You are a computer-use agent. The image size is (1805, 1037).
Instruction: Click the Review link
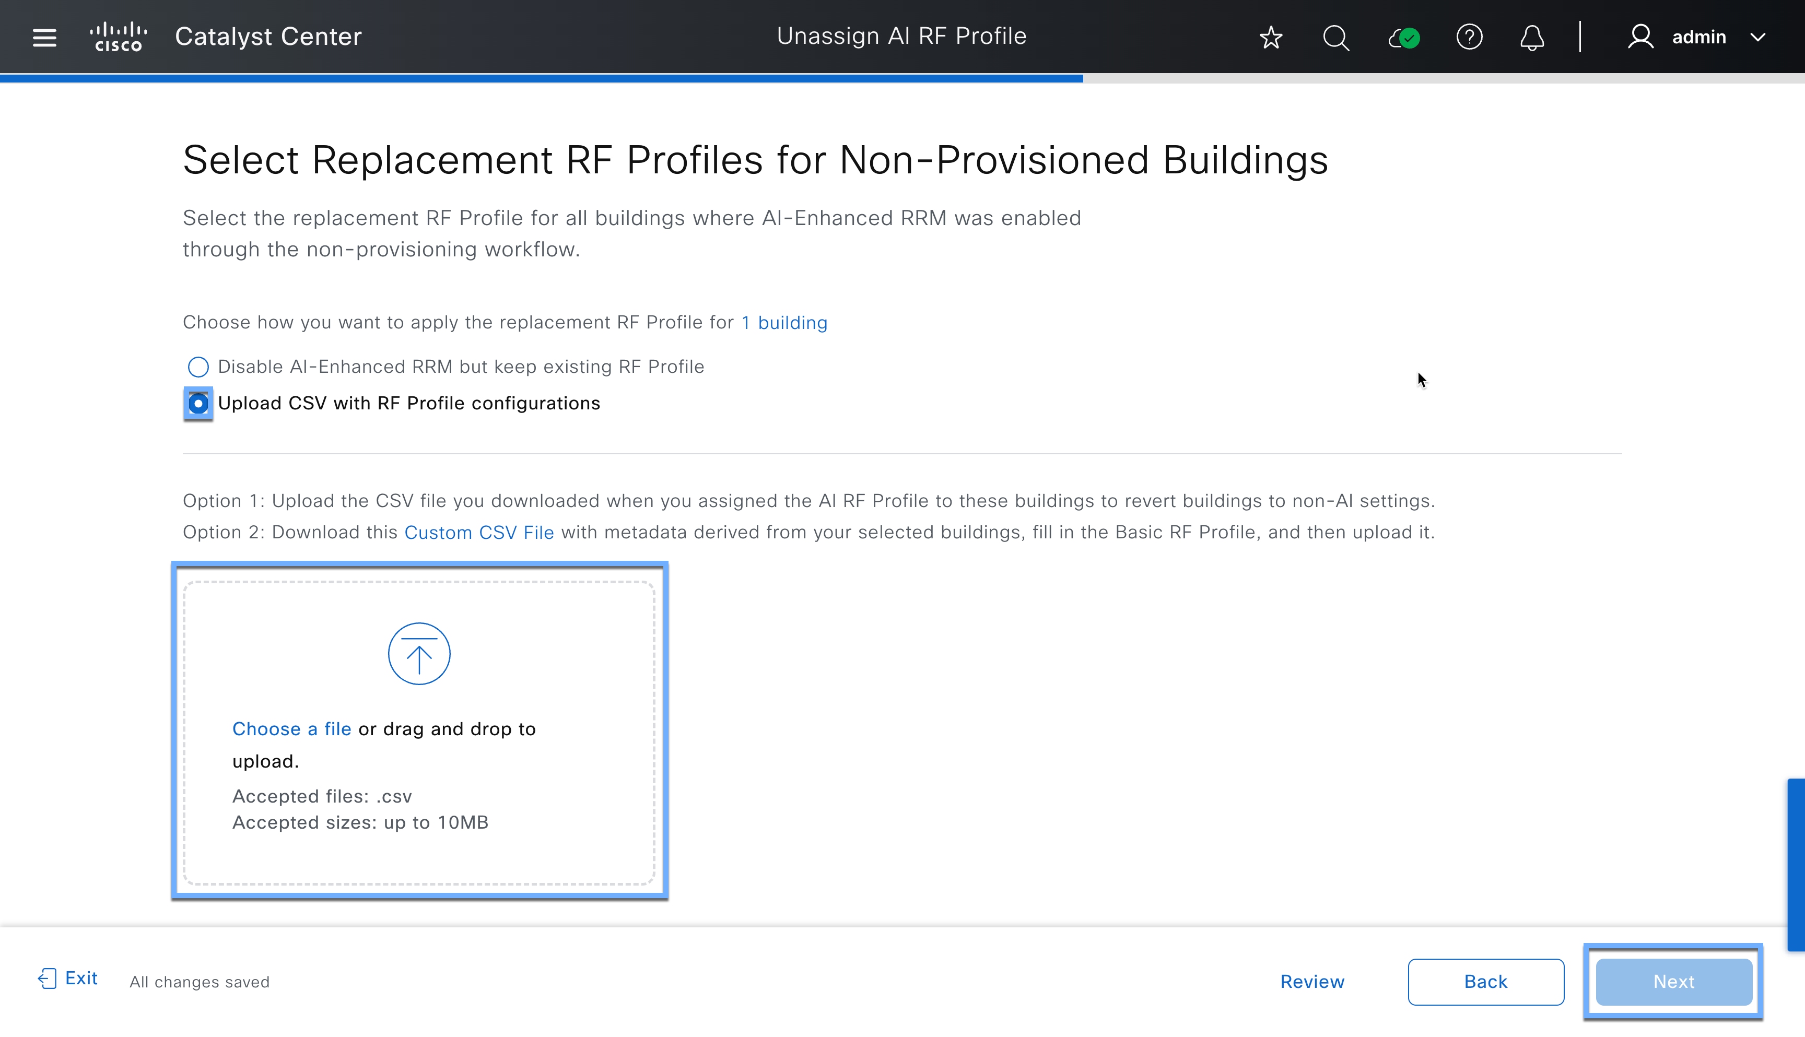[1312, 982]
